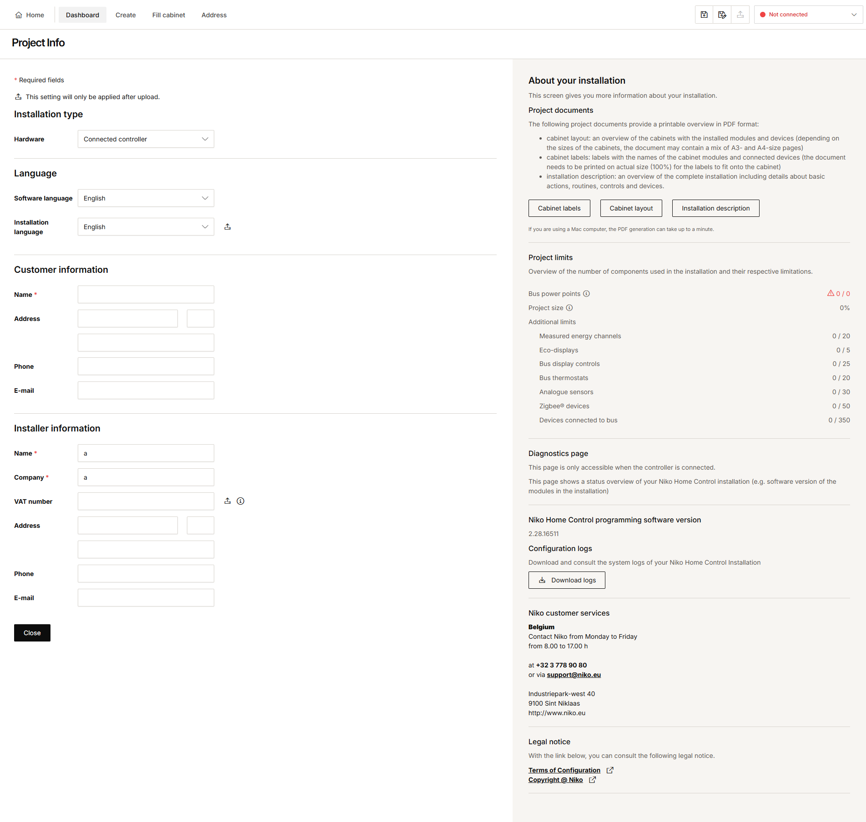Image resolution: width=866 pixels, height=822 pixels.
Task: Open the Software language dropdown
Action: [x=146, y=198]
